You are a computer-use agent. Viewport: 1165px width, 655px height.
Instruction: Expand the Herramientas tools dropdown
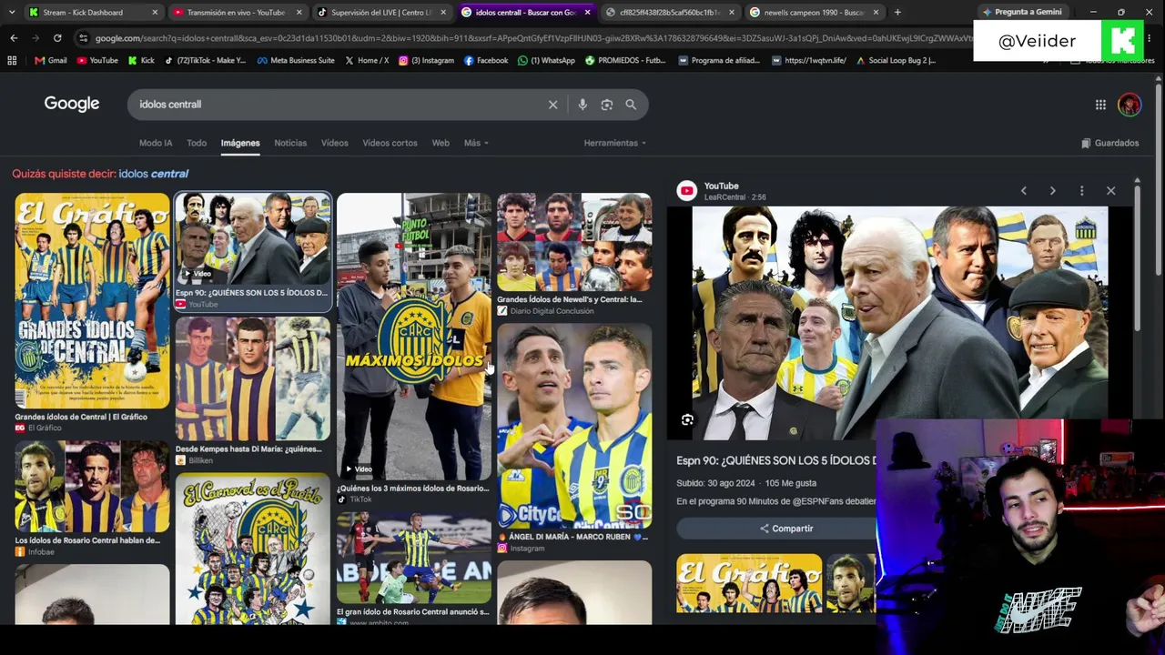tap(615, 143)
